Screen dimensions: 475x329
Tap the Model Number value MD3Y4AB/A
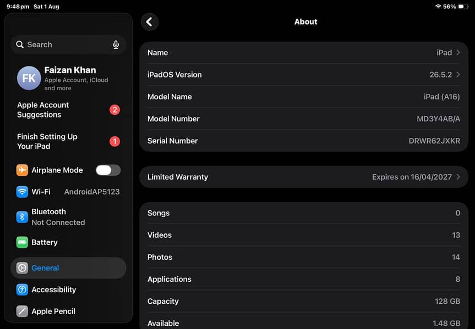pyautogui.click(x=438, y=119)
